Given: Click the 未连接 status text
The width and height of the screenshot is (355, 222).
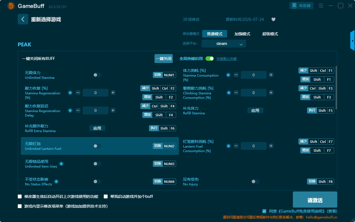Looking at the screenshot, I should coord(305,6).
